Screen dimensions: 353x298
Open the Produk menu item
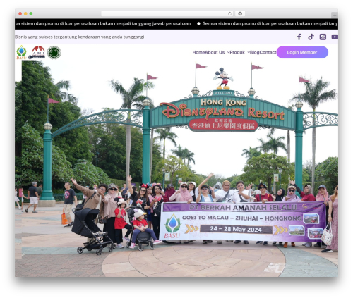click(x=237, y=52)
